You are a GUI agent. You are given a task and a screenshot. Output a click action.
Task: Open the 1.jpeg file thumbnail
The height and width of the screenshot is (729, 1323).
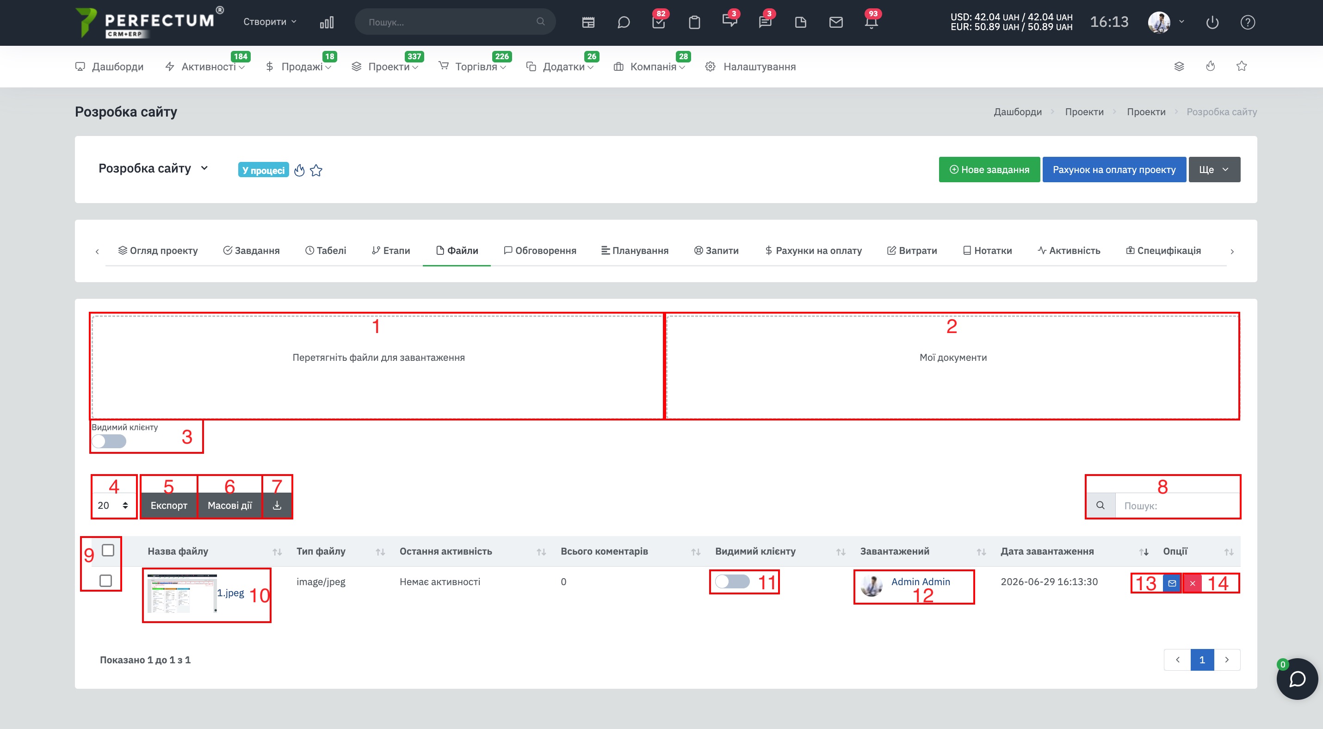(182, 593)
